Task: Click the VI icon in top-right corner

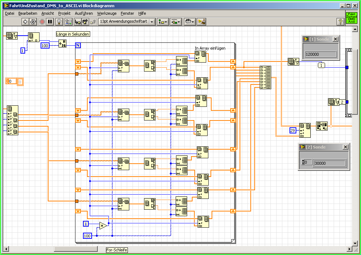Action: (351, 18)
